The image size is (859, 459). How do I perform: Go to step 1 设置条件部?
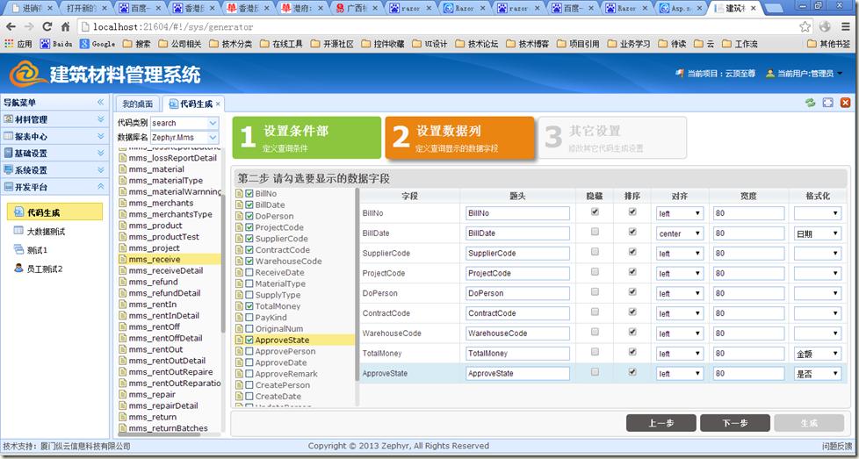tap(293, 138)
